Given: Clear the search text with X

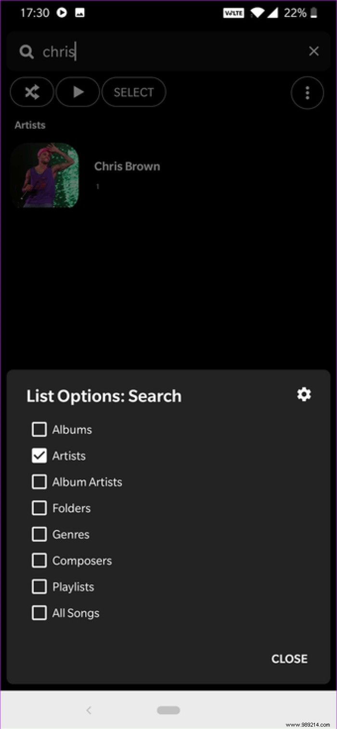Looking at the screenshot, I should [314, 51].
